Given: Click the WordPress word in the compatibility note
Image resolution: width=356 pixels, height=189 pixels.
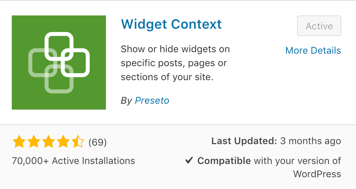Looking at the screenshot, I should [x=317, y=174].
